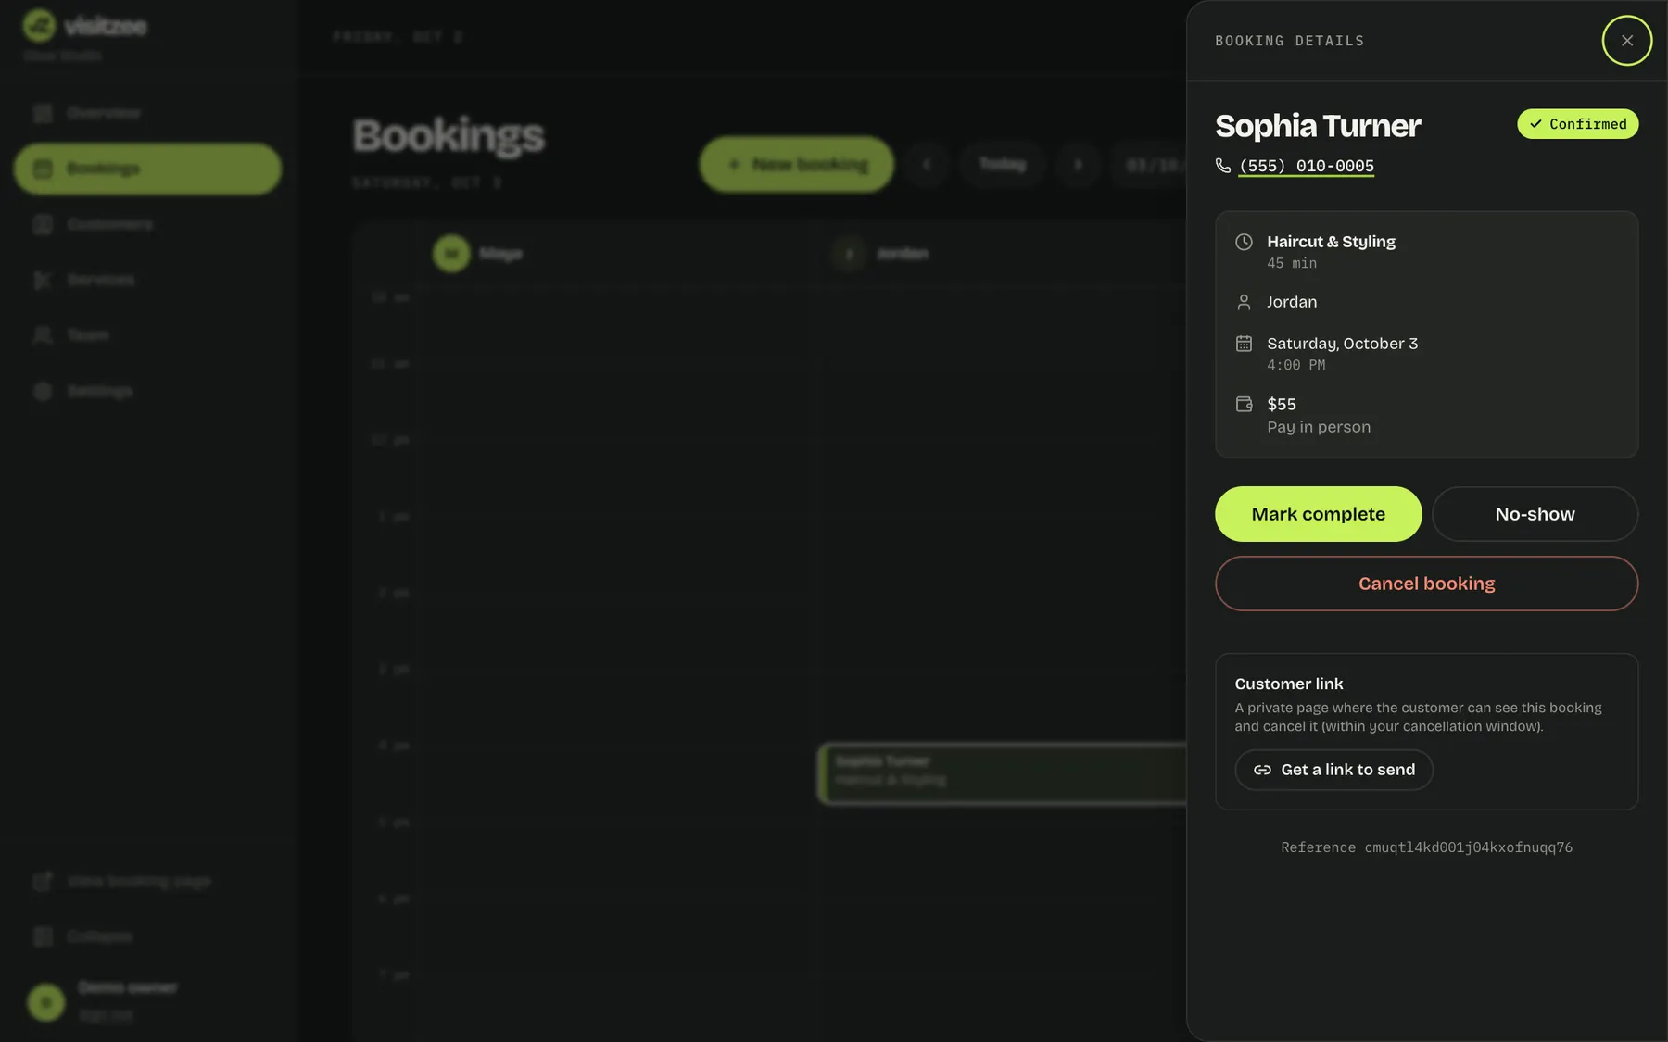
Task: Open Overview in the sidebar
Action: click(147, 113)
